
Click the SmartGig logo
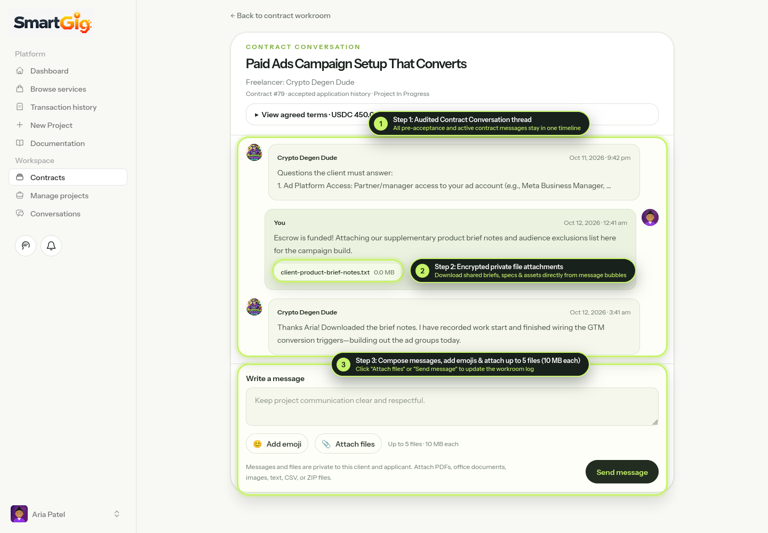pyautogui.click(x=52, y=22)
